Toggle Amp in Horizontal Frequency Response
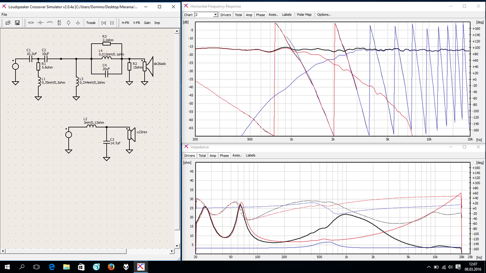 coord(249,15)
